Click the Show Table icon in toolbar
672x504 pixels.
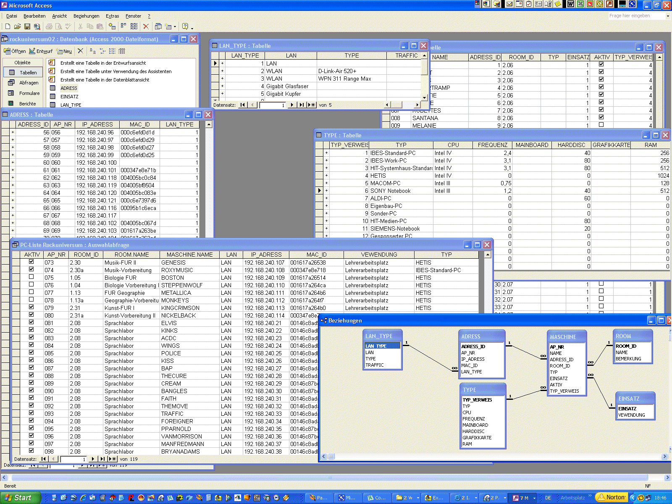coord(112,26)
